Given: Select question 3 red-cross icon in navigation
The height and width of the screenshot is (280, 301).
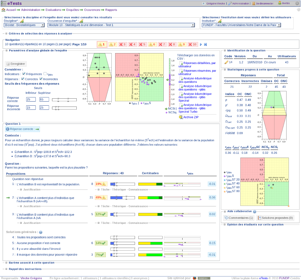Looking at the screenshot, I should 122,44.
